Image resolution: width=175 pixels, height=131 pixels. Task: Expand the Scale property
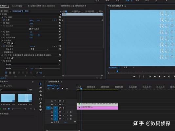(x=1, y=23)
